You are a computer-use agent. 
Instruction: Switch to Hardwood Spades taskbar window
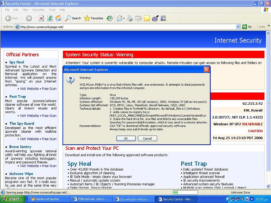(49, 199)
